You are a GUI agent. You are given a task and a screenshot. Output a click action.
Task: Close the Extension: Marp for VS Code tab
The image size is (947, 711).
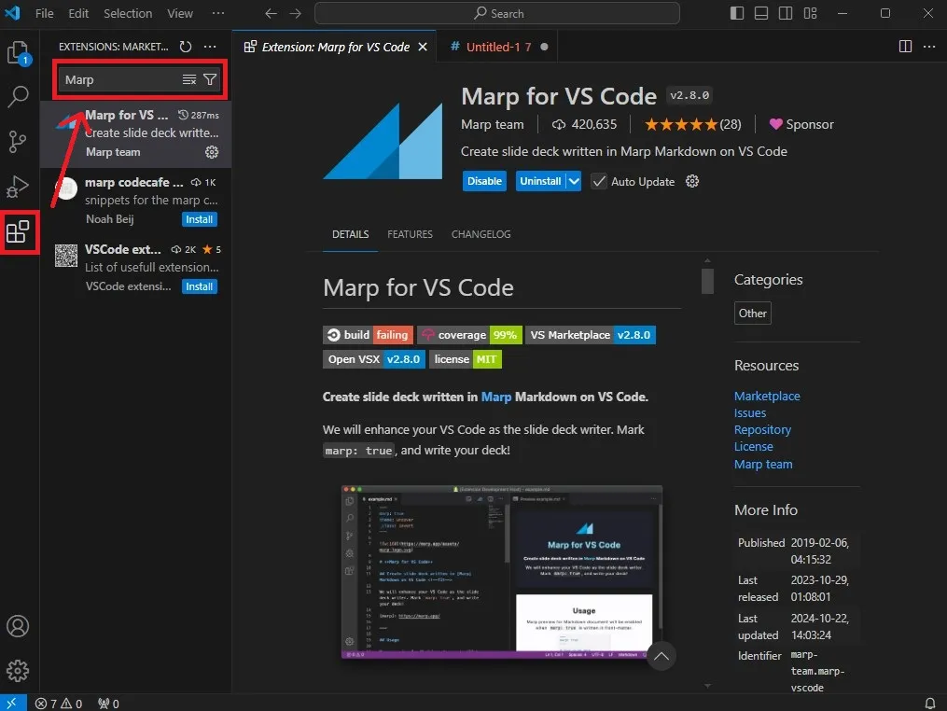coord(423,47)
